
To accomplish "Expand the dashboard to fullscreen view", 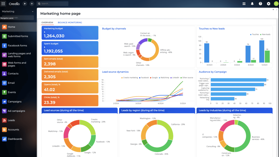I will point(277,10).
